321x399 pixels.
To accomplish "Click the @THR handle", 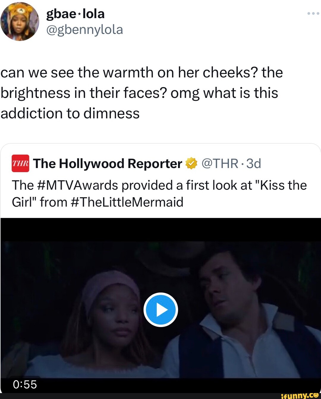I will pyautogui.click(x=220, y=164).
